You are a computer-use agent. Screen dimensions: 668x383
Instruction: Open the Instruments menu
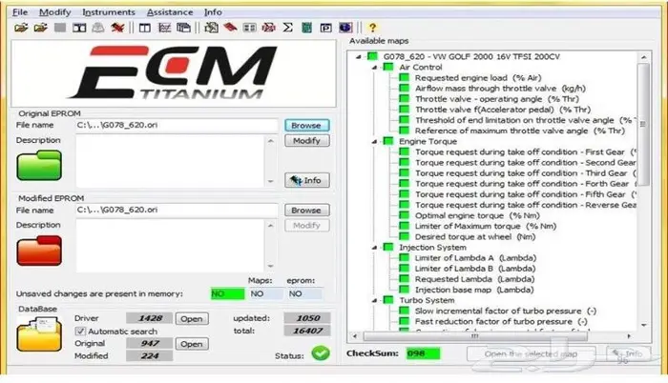coord(108,12)
